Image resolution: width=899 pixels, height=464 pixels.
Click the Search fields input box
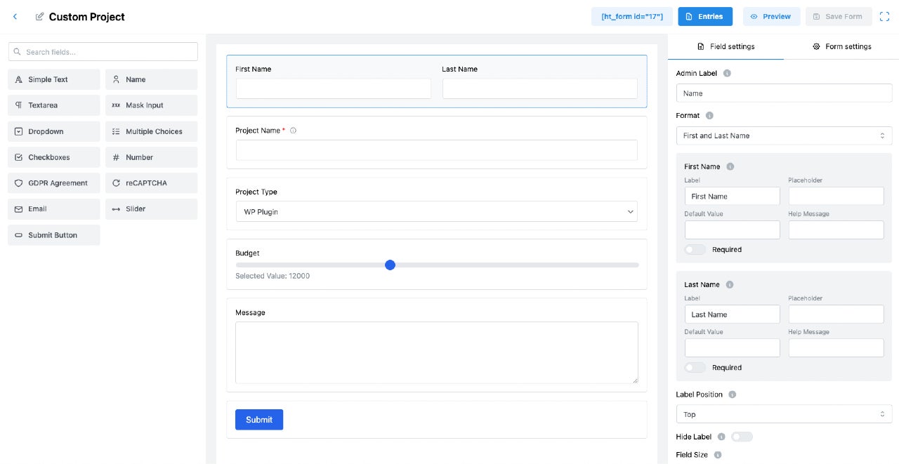pyautogui.click(x=103, y=52)
